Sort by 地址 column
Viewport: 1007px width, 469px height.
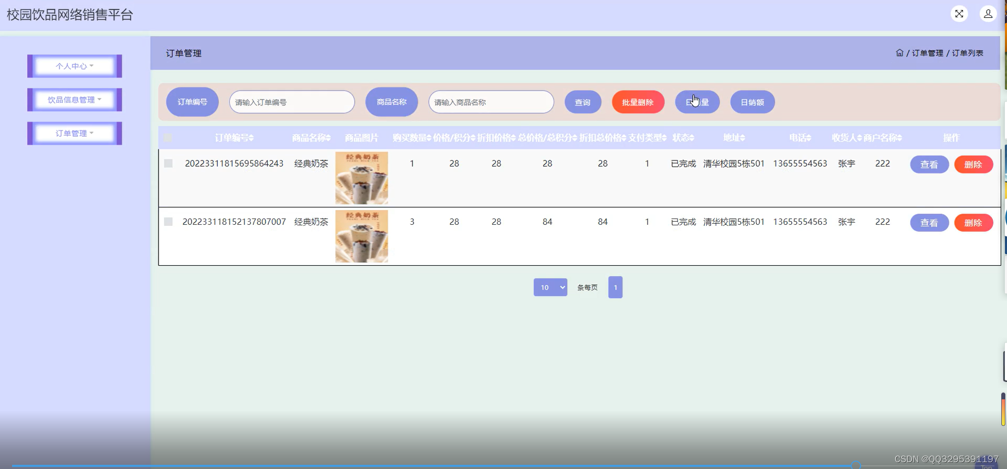click(x=734, y=138)
